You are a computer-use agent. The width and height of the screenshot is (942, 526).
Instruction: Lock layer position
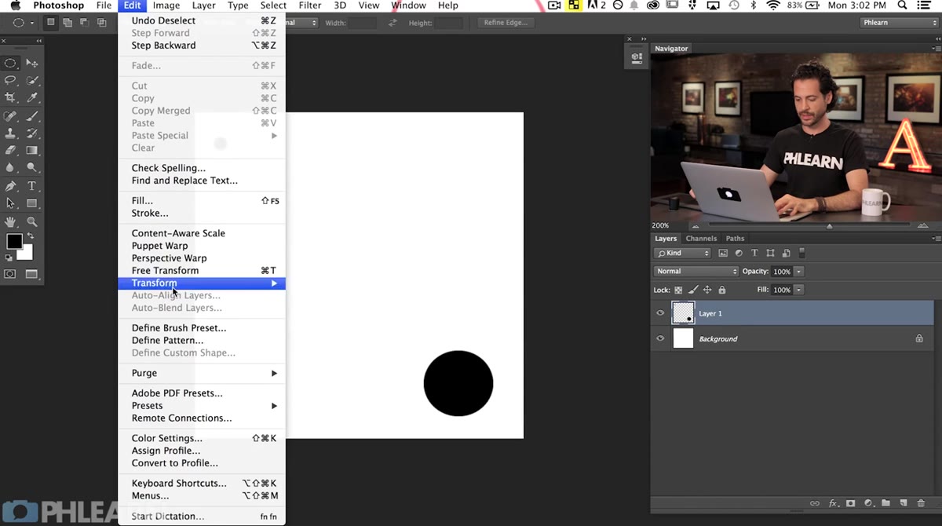click(x=707, y=290)
